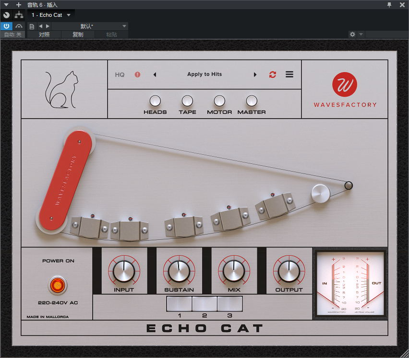Click the 粘贴 paste button
This screenshot has height=358, width=409.
[x=111, y=35]
